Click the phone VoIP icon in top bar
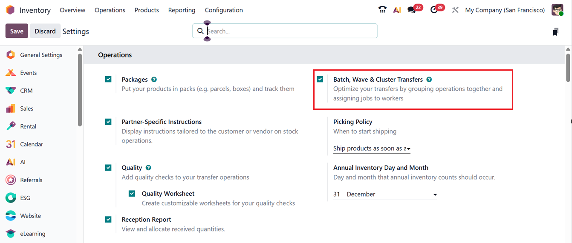 coord(382,10)
